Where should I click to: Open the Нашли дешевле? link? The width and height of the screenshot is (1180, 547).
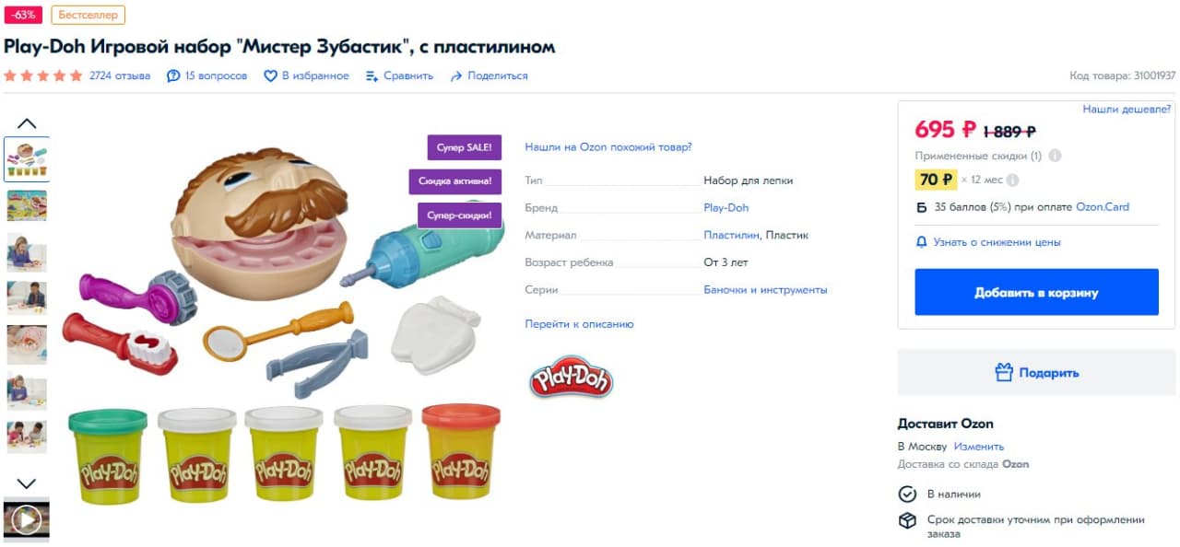(1127, 109)
